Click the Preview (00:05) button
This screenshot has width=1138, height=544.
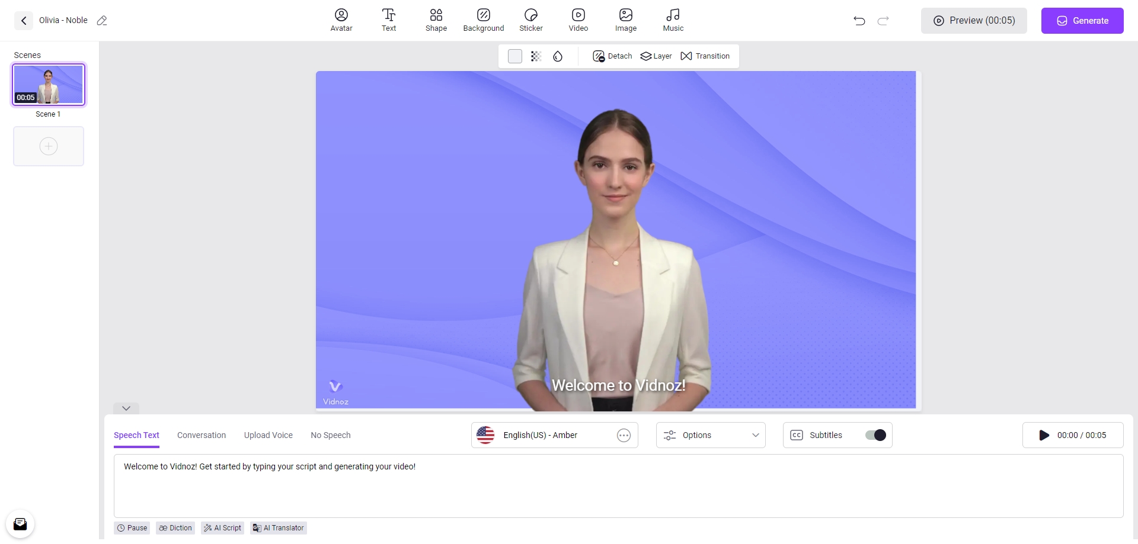974,21
